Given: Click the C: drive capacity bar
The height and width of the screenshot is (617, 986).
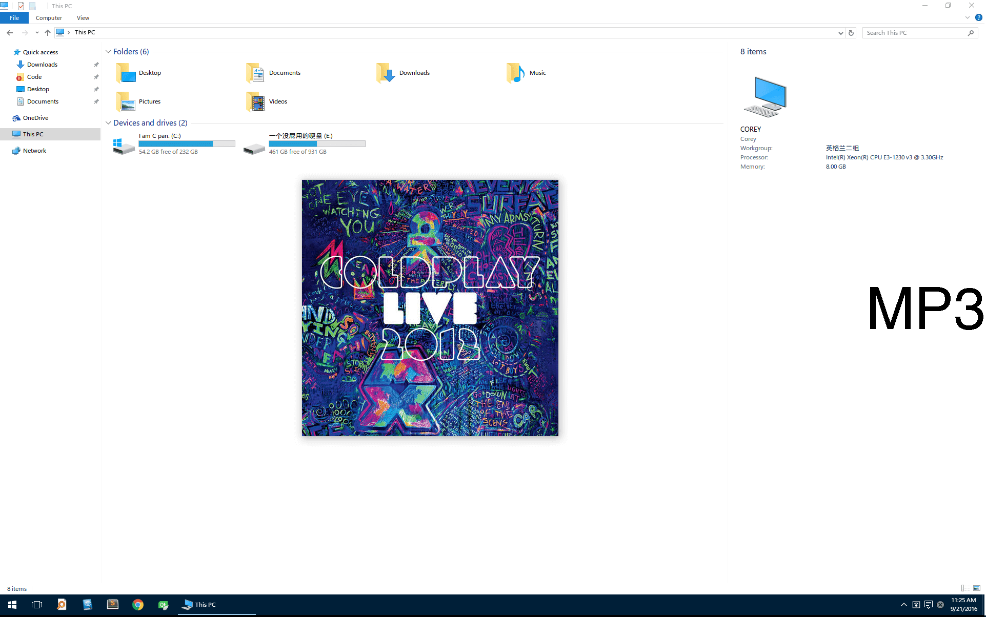Looking at the screenshot, I should click(187, 144).
